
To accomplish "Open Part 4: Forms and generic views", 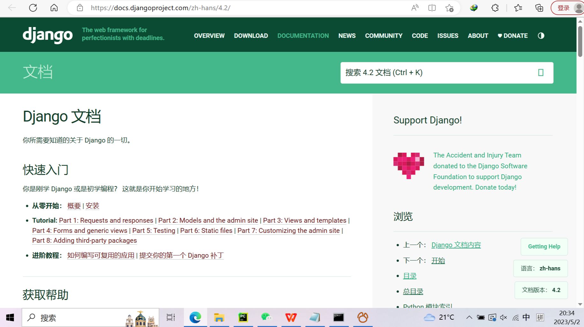I will pyautogui.click(x=80, y=231).
